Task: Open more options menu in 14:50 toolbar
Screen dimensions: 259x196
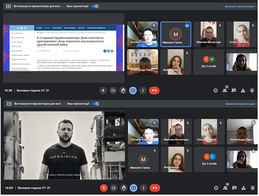Action: [x=143, y=188]
